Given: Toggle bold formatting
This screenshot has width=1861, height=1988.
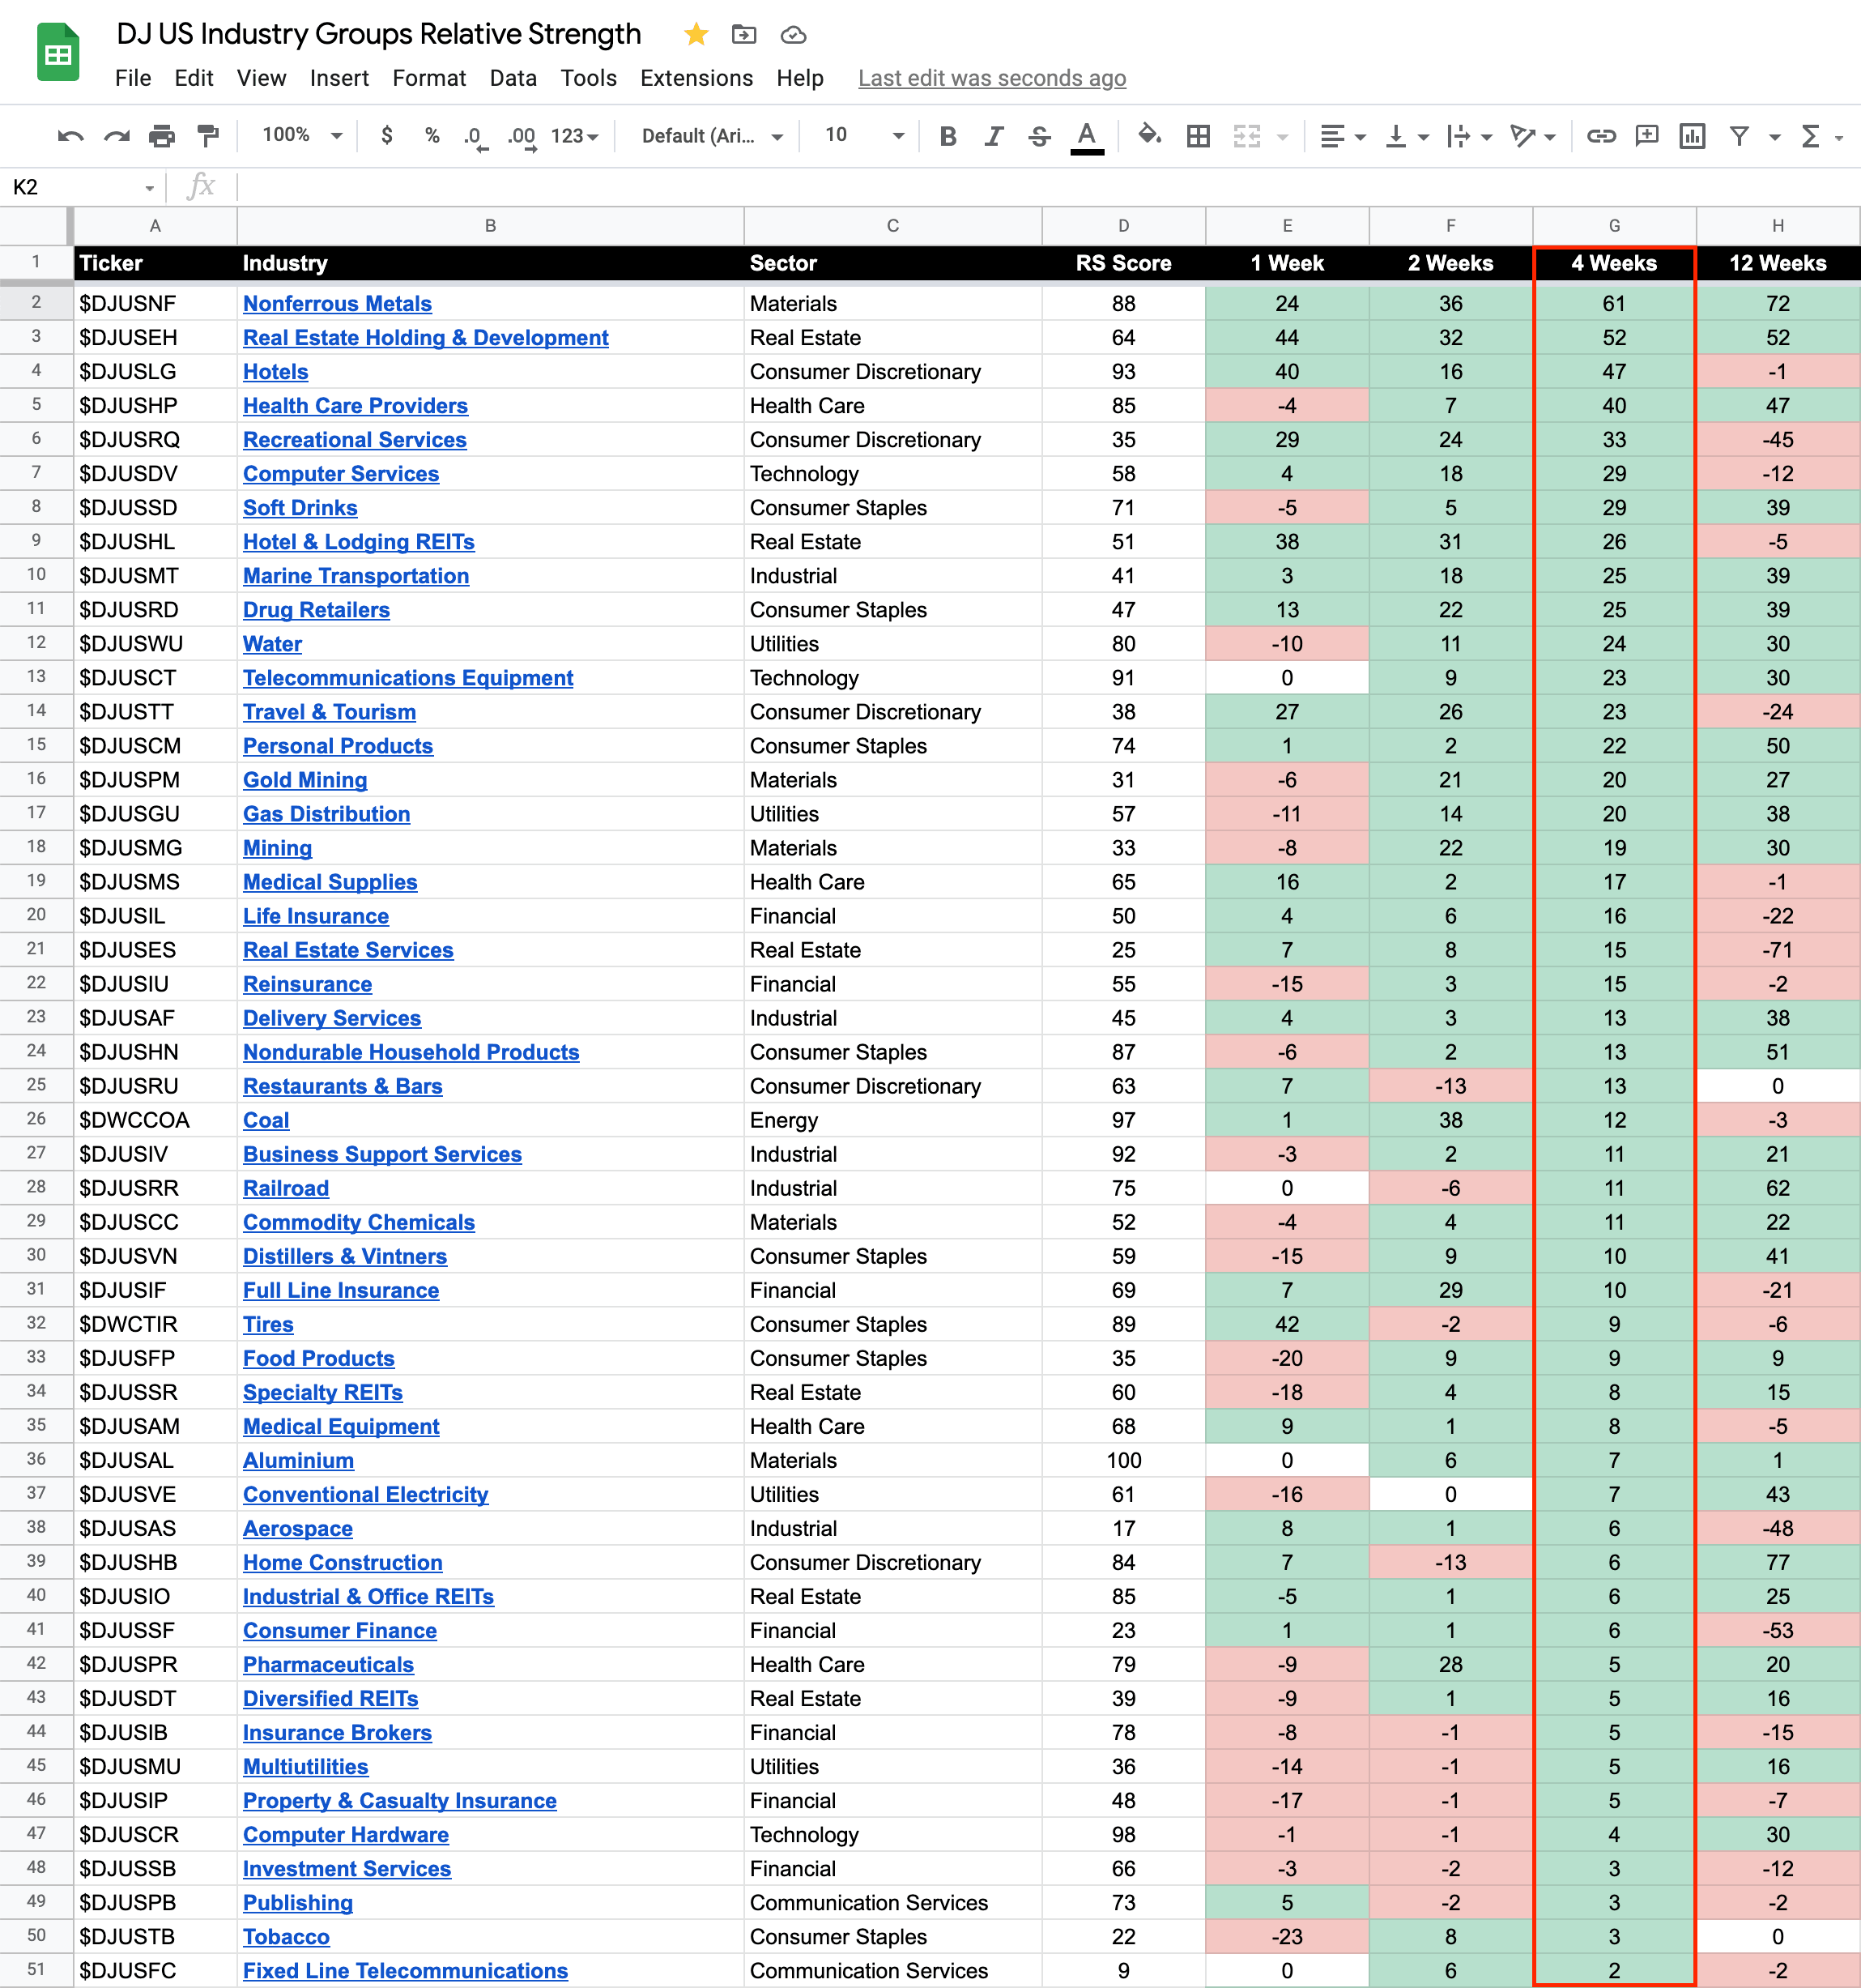Looking at the screenshot, I should (x=948, y=136).
